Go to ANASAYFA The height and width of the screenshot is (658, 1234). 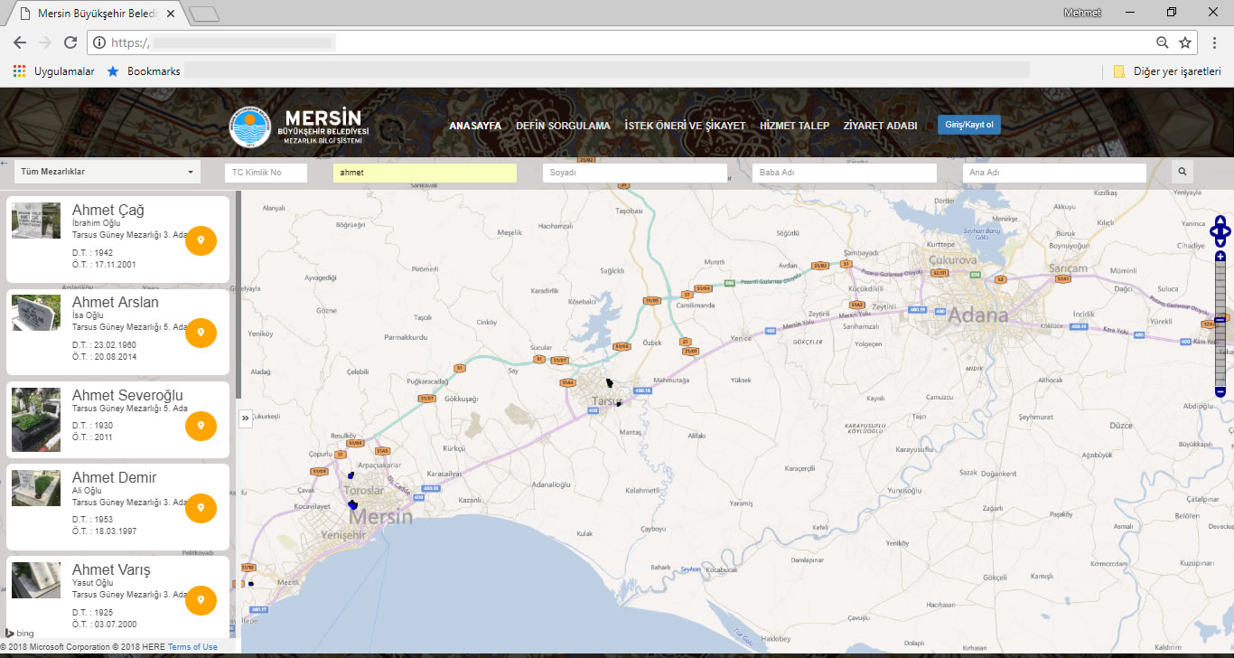pos(475,126)
